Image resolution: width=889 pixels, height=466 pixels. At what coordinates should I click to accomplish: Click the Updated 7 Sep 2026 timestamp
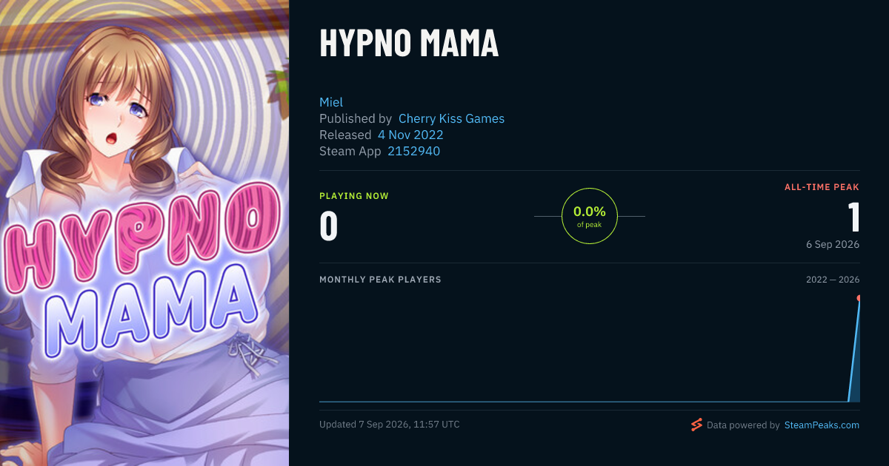390,425
